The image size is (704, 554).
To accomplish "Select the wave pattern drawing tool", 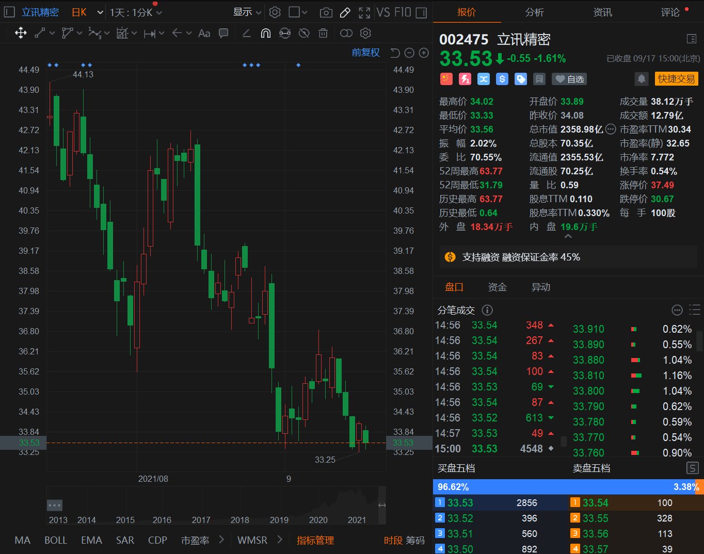I will click(94, 34).
